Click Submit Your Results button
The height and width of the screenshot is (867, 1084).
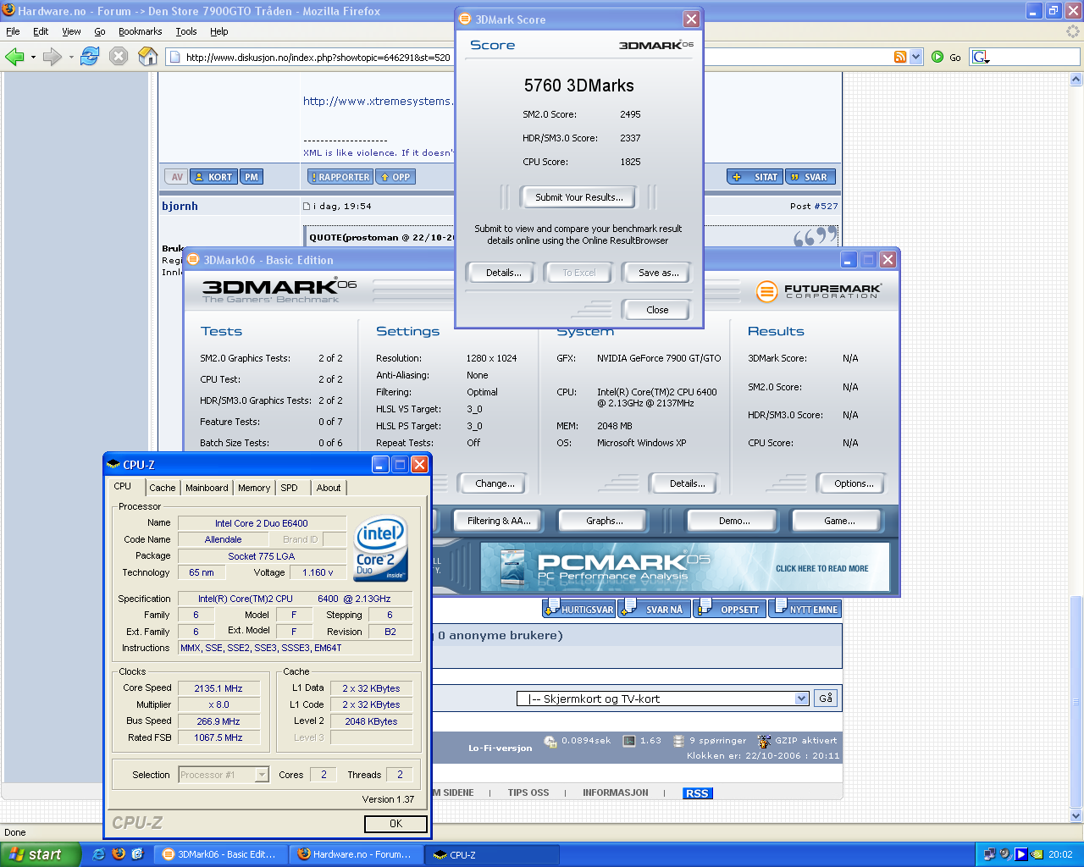(579, 197)
